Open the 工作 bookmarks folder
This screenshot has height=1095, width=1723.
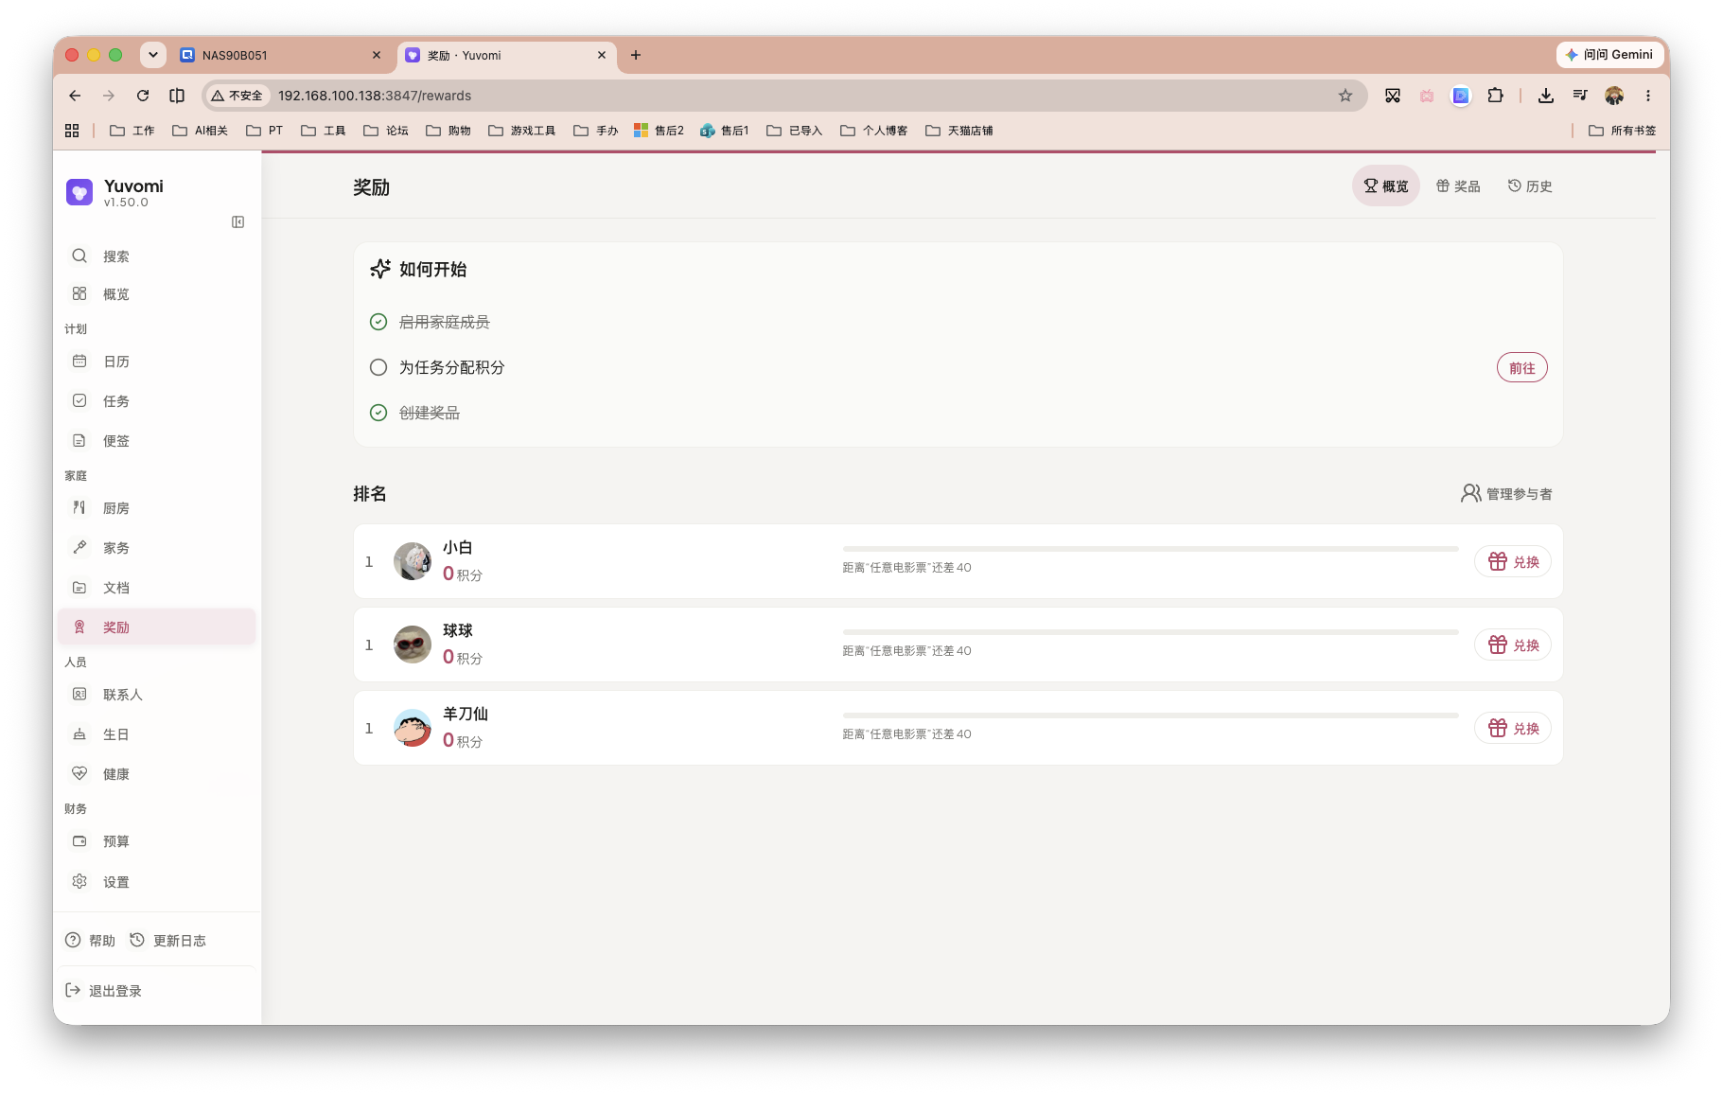[132, 131]
